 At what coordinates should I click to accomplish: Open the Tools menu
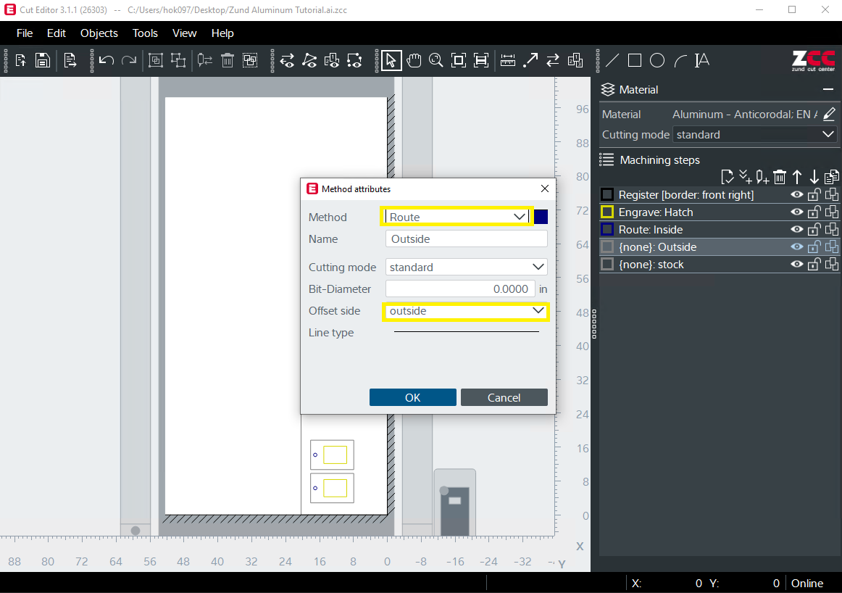tap(145, 33)
